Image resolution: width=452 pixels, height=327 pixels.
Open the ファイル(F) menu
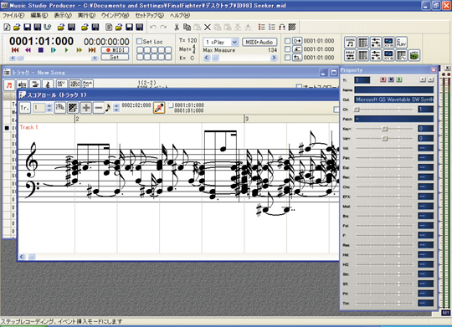[x=13, y=15]
